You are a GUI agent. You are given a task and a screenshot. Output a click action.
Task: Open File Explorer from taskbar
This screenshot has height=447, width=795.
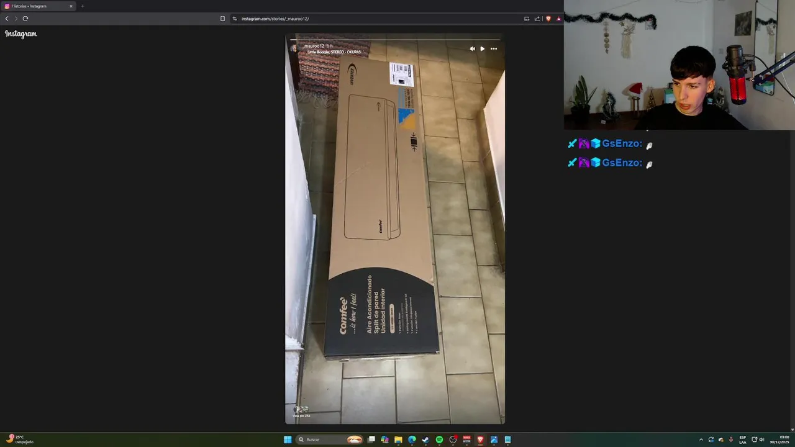coord(398,440)
